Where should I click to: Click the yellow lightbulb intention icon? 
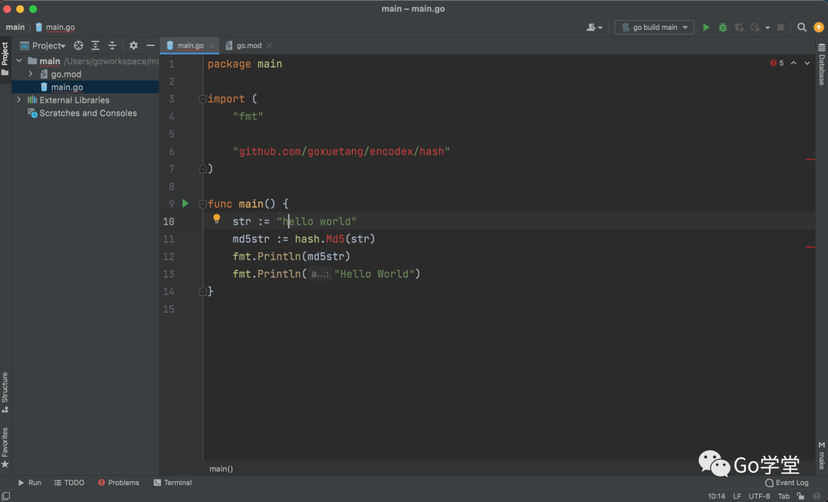coord(217,219)
